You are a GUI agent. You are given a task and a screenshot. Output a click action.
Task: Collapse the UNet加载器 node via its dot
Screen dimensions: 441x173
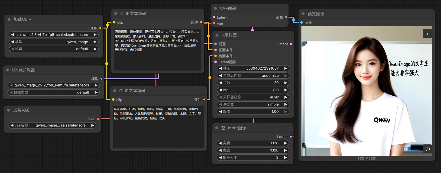click(x=8, y=70)
